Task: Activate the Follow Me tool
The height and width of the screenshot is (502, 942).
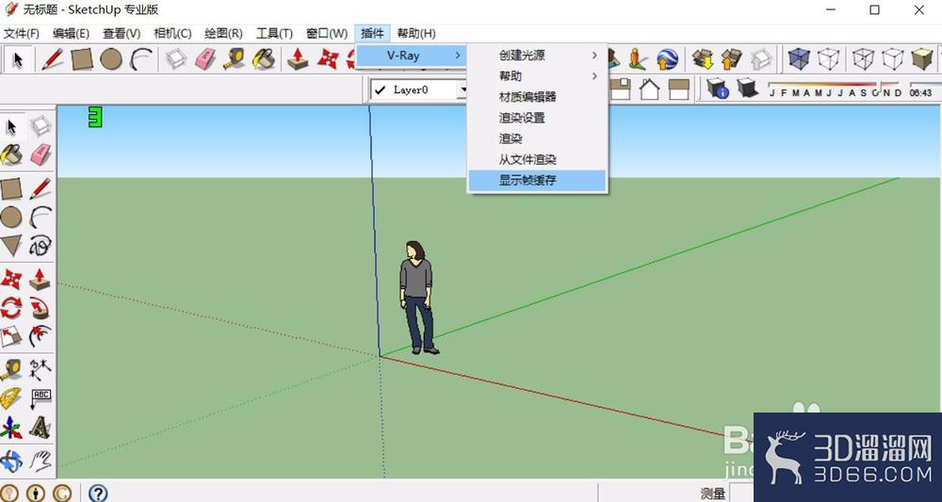Action: click(x=41, y=308)
